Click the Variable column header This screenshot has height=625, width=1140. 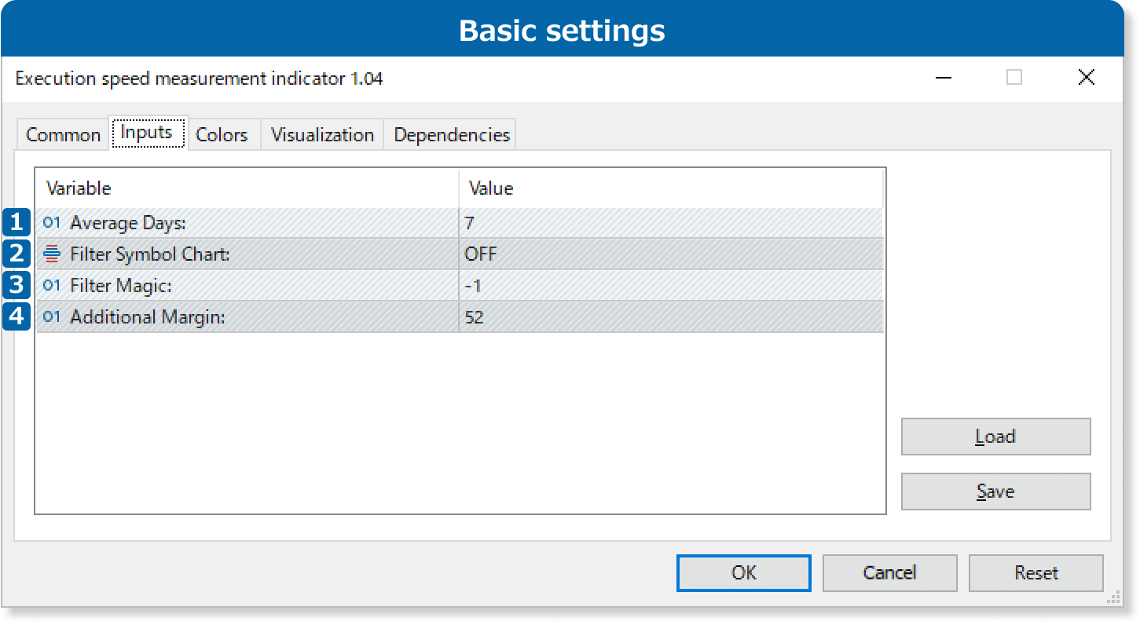[x=247, y=188]
